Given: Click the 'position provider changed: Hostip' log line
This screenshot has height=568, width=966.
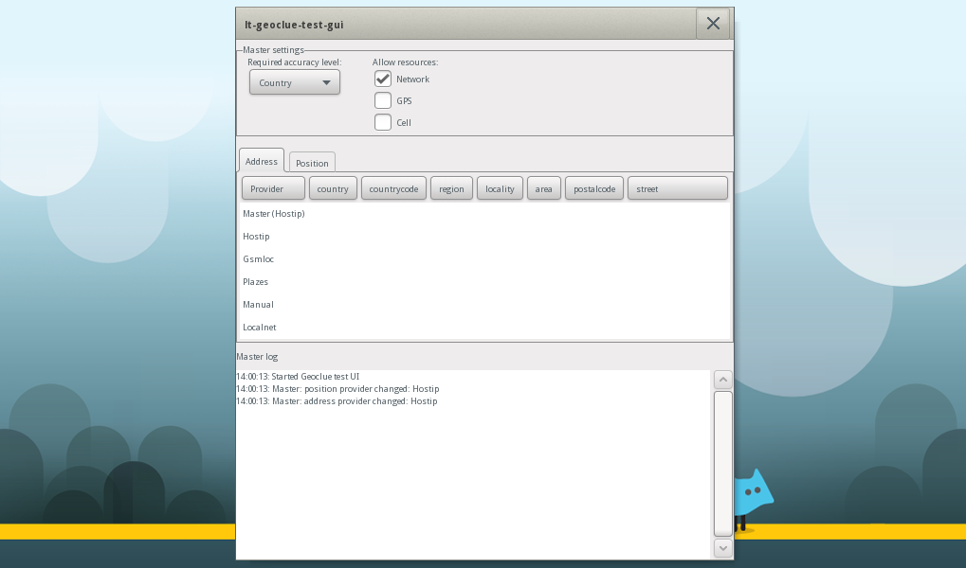Looking at the screenshot, I should coord(337,388).
